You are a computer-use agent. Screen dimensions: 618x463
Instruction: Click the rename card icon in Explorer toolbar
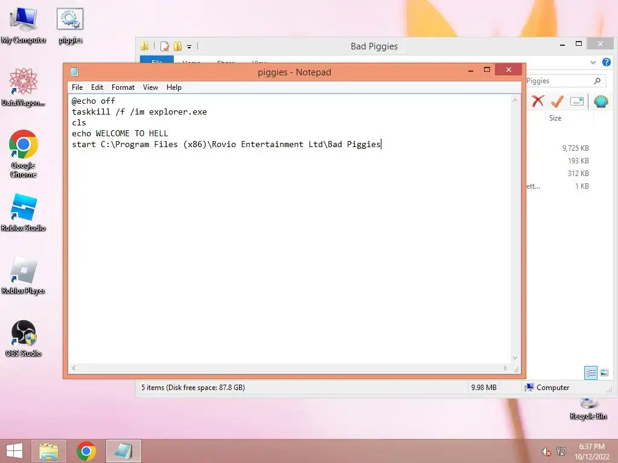576,101
